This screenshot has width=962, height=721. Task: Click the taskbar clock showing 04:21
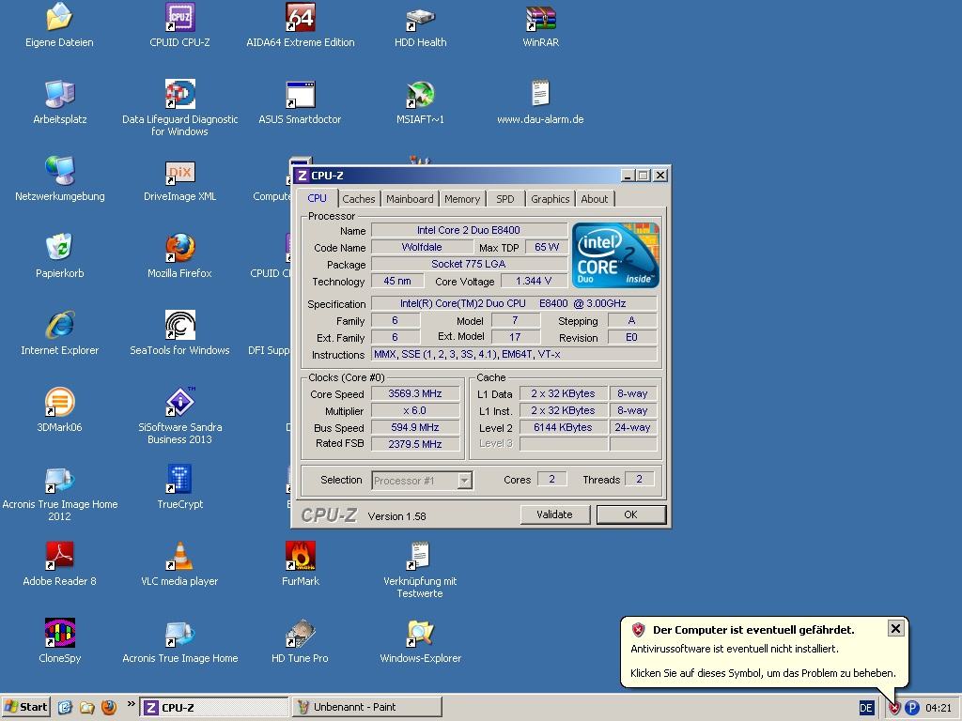[x=939, y=708]
